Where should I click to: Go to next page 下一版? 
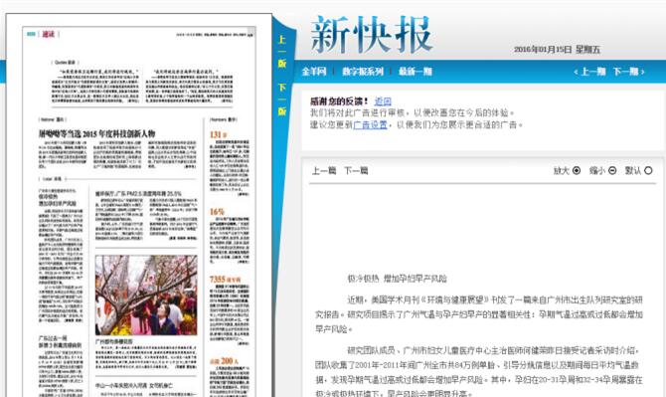(x=282, y=99)
